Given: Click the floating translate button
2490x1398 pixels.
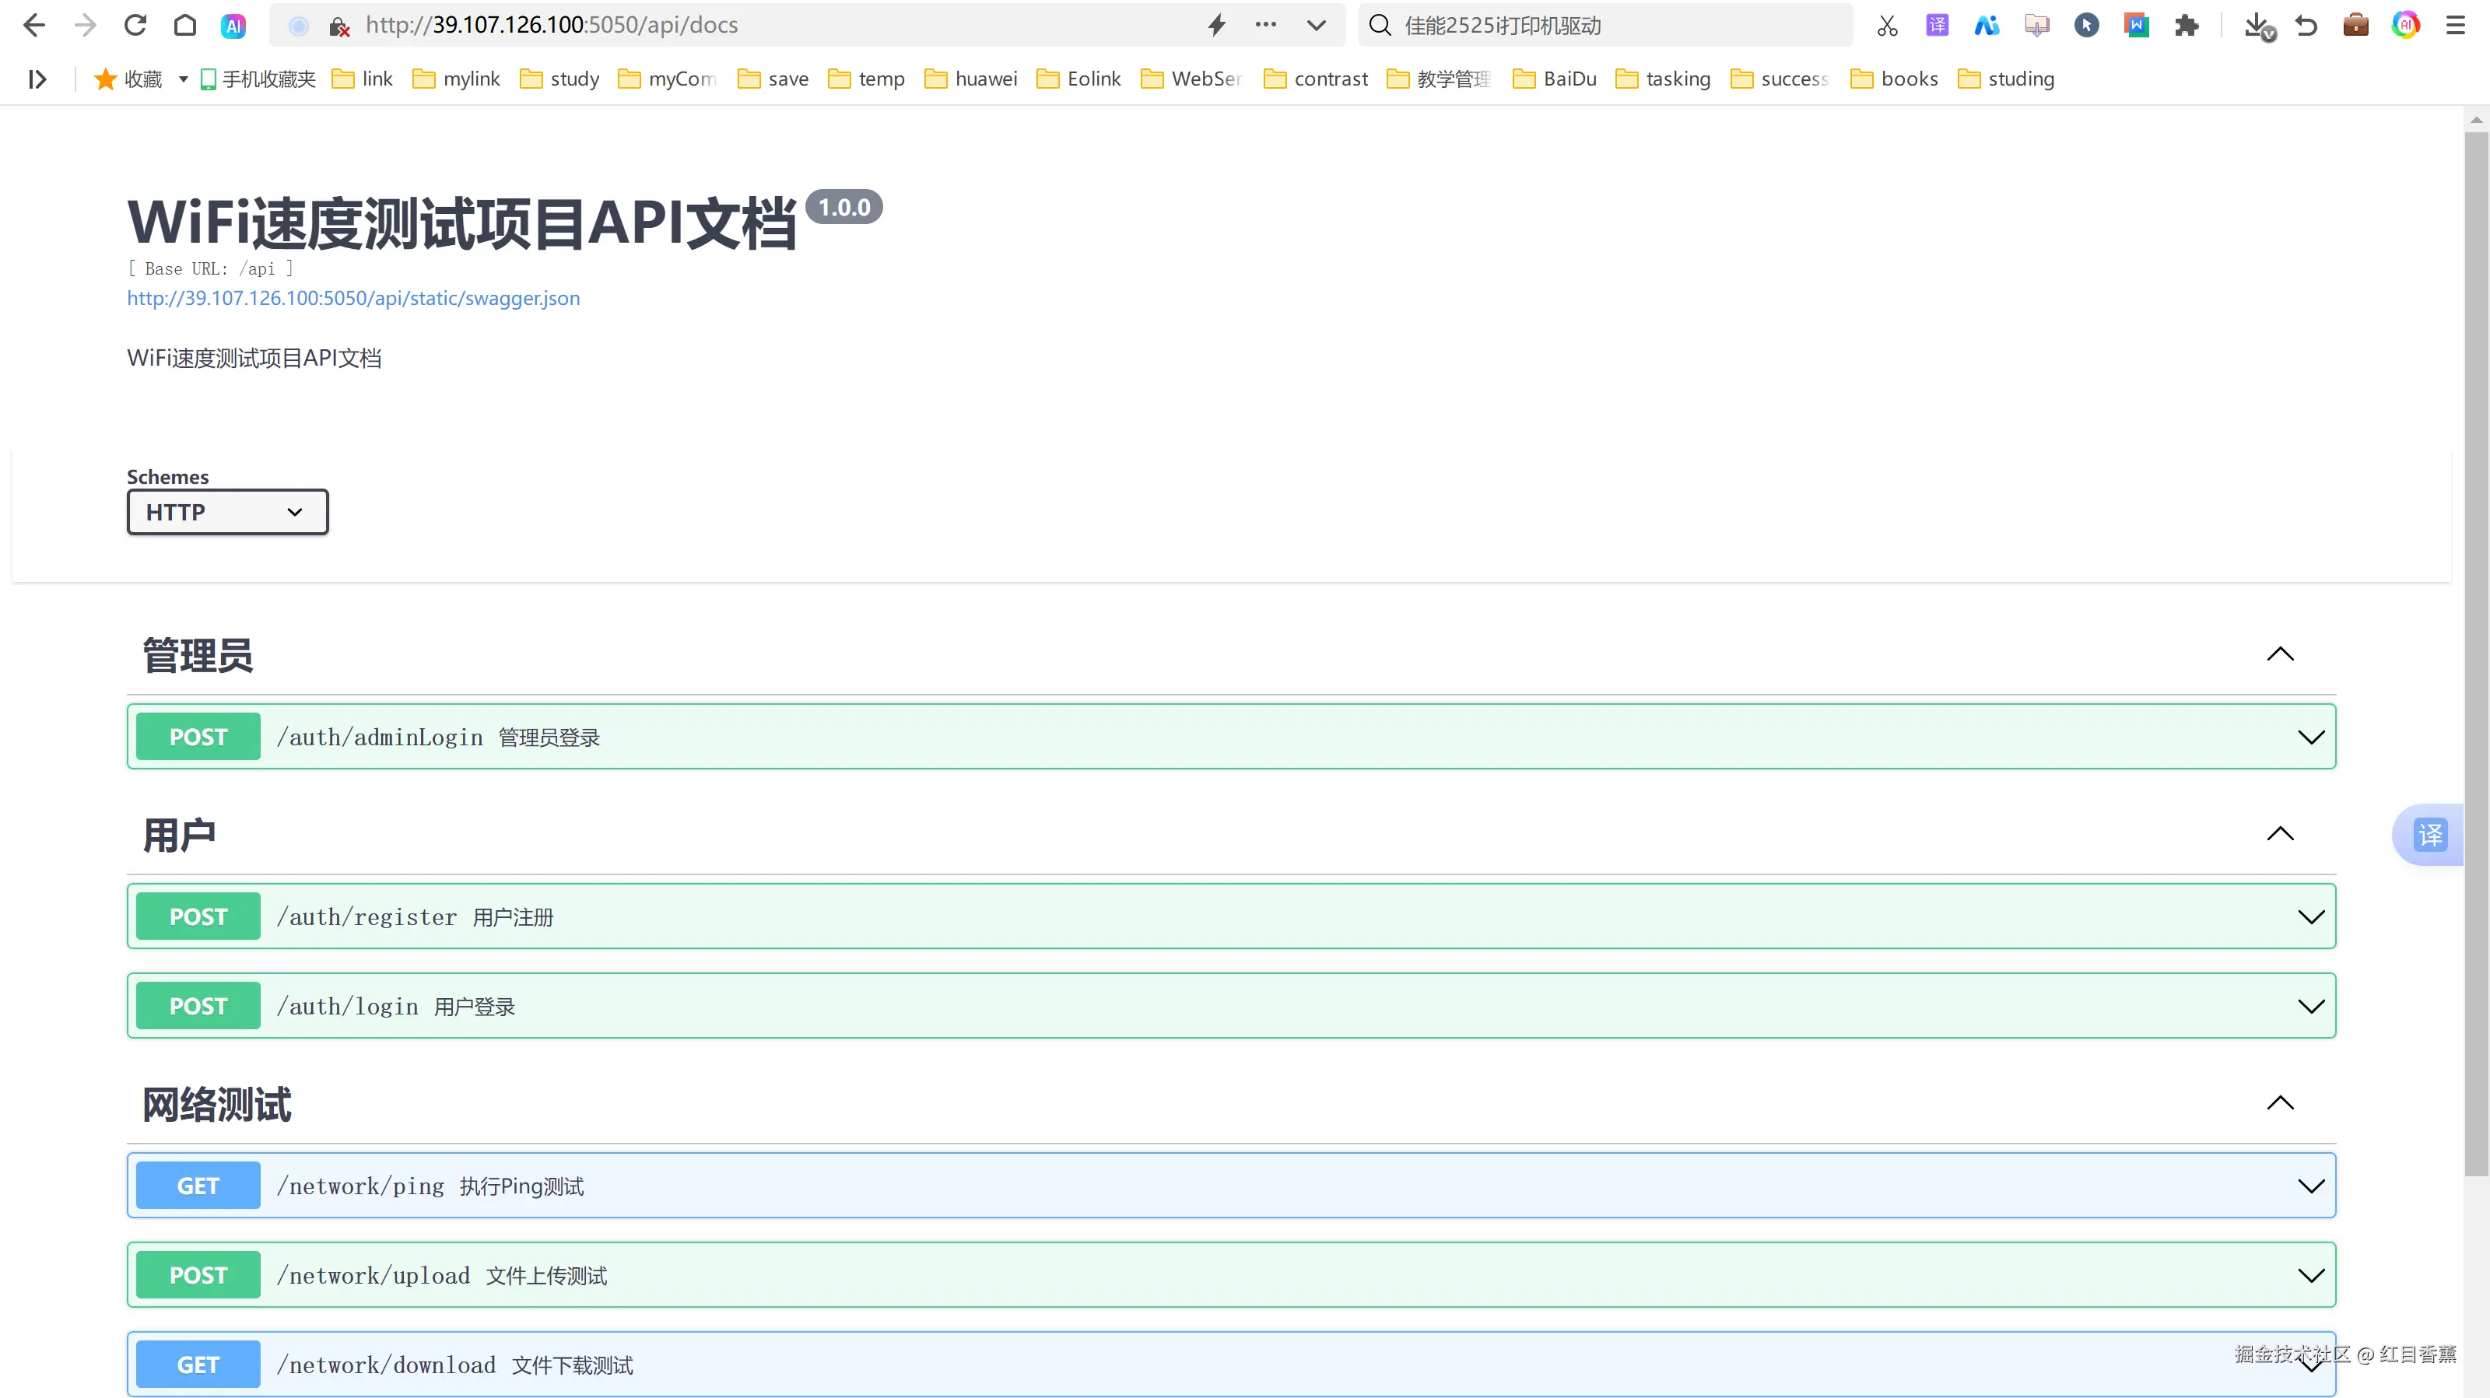Looking at the screenshot, I should [x=2429, y=835].
